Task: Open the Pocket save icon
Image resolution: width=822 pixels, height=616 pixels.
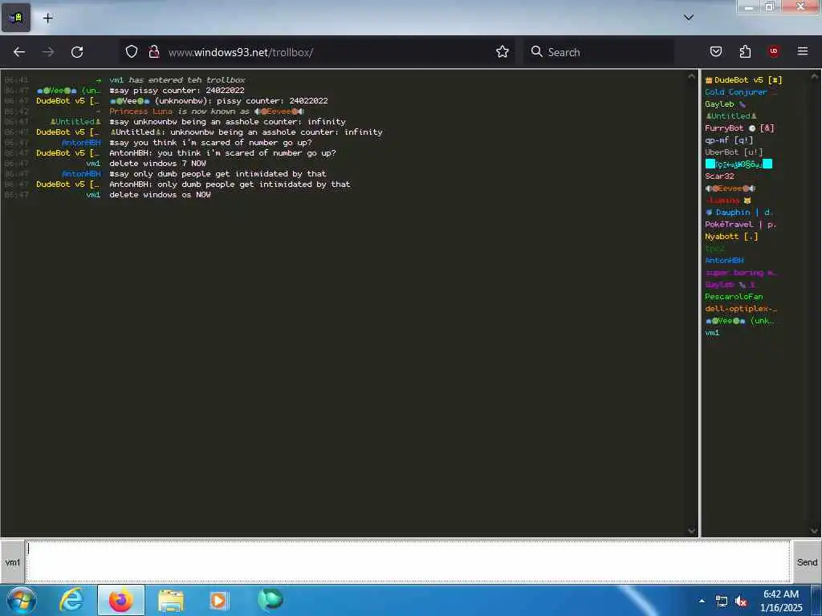Action: tap(716, 51)
